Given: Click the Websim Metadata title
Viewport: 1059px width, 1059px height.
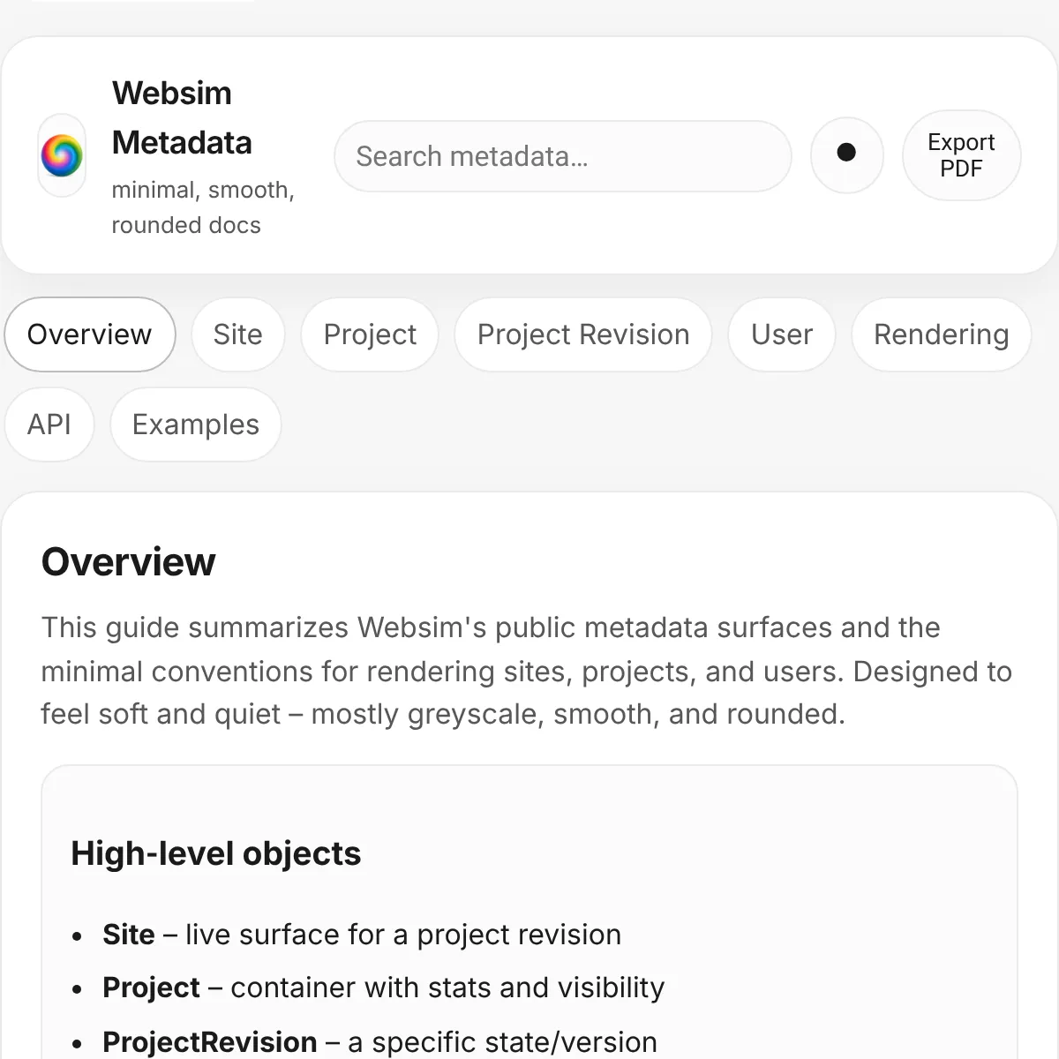Looking at the screenshot, I should tap(182, 118).
